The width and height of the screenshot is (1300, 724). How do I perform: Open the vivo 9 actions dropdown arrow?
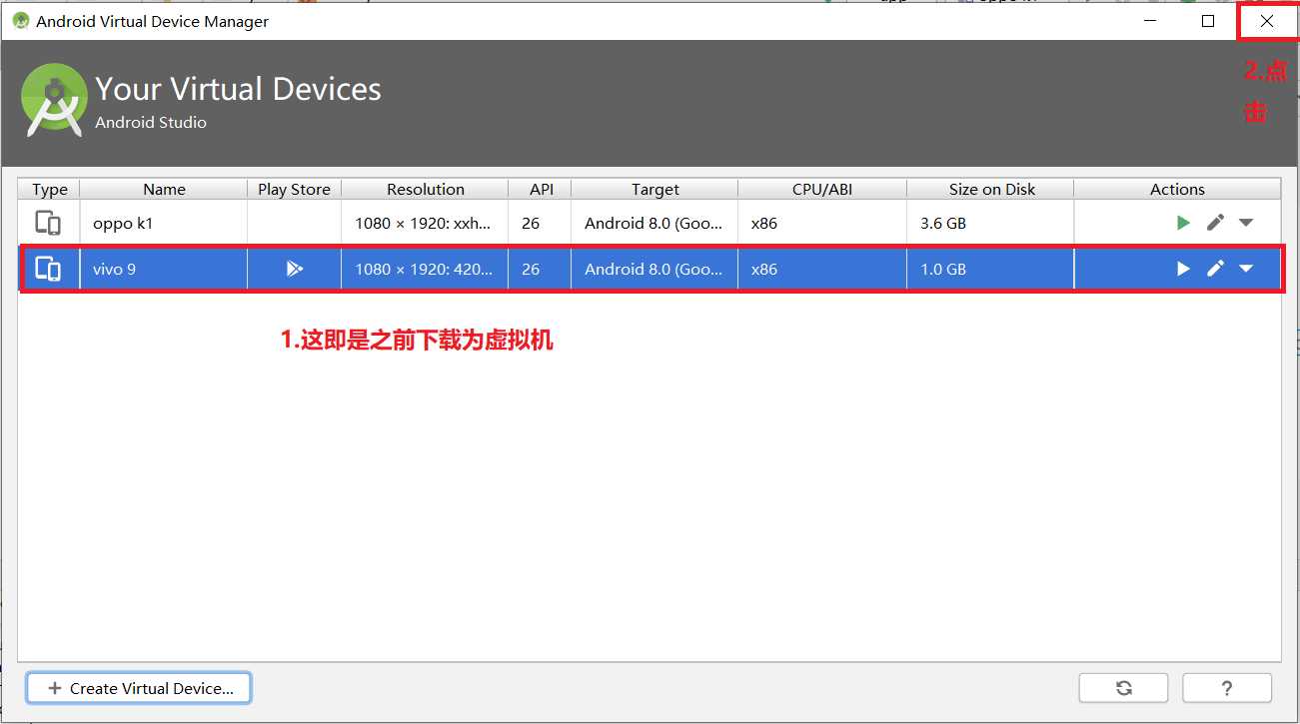pos(1246,269)
